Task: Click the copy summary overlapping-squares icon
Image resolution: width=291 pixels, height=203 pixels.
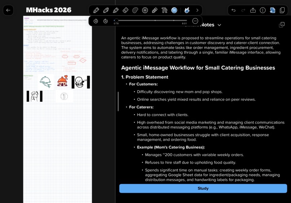Action: click(x=282, y=25)
